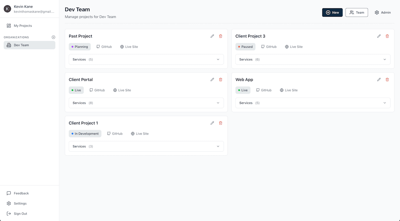
Task: Click Kevin Kane's profile avatar
Action: 7,8
